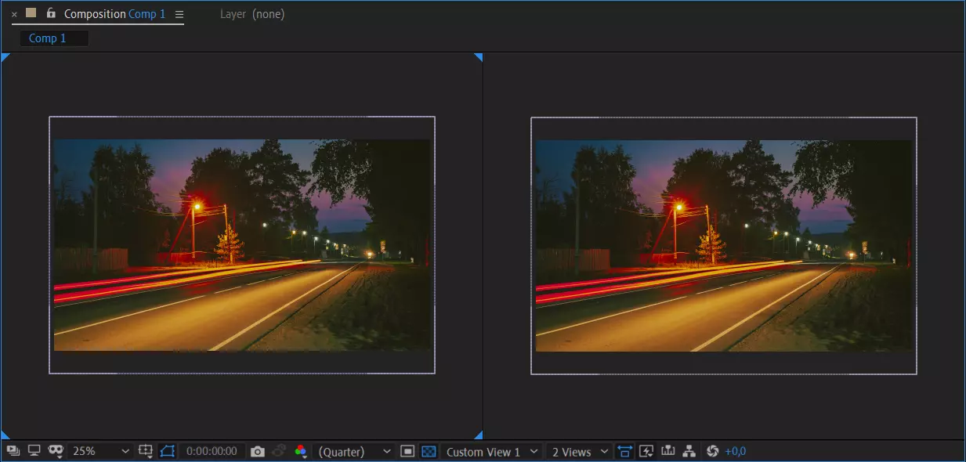Take a snapshot with camera icon
The width and height of the screenshot is (966, 462).
click(x=257, y=452)
